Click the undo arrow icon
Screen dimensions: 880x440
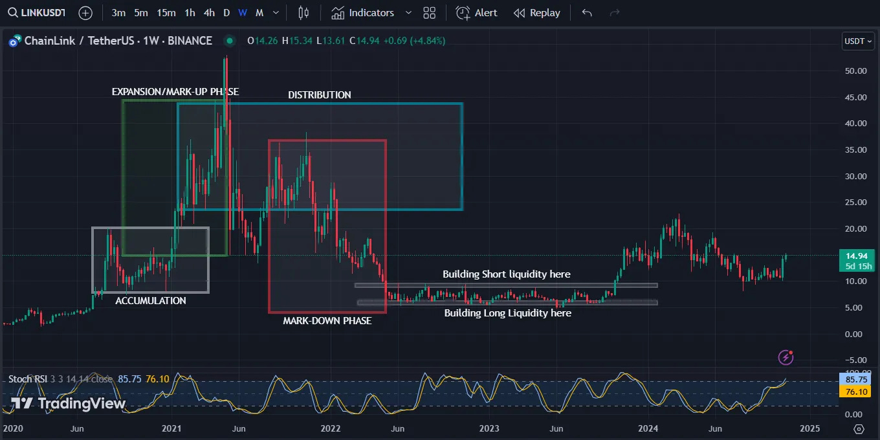586,12
